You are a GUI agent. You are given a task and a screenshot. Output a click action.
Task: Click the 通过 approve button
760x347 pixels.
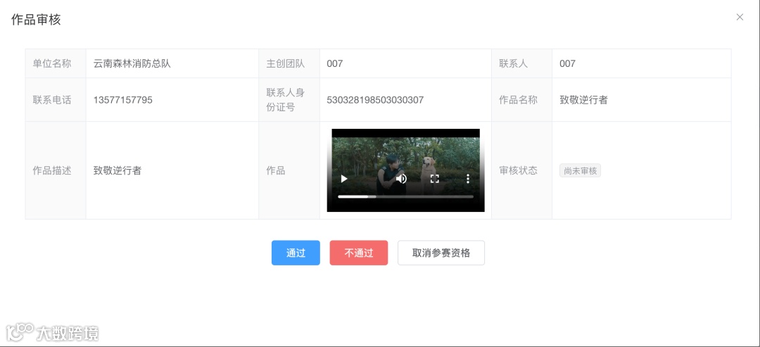pos(296,253)
